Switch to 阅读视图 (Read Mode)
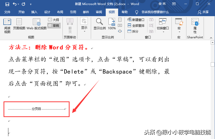This screenshot has width=215, height=139. point(7,26)
